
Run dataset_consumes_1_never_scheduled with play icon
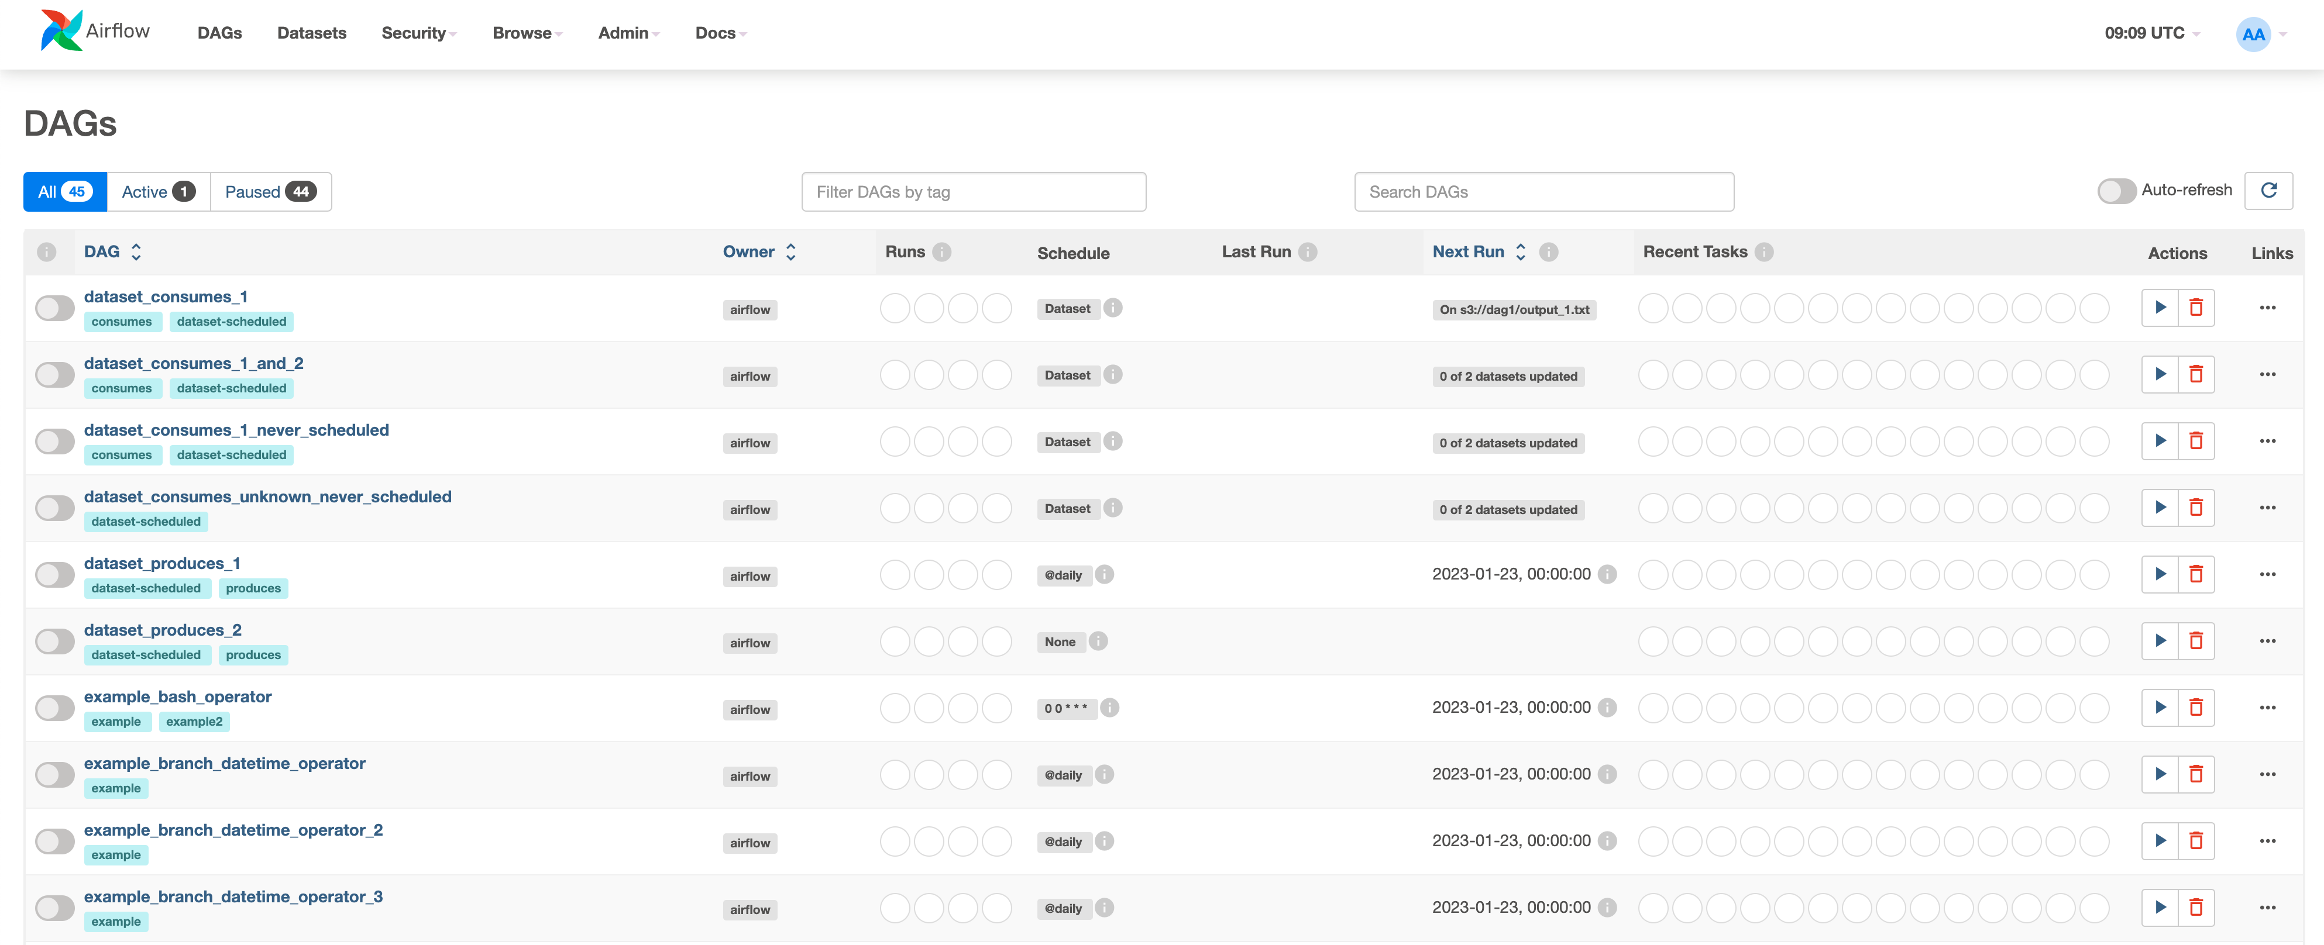click(x=2160, y=441)
